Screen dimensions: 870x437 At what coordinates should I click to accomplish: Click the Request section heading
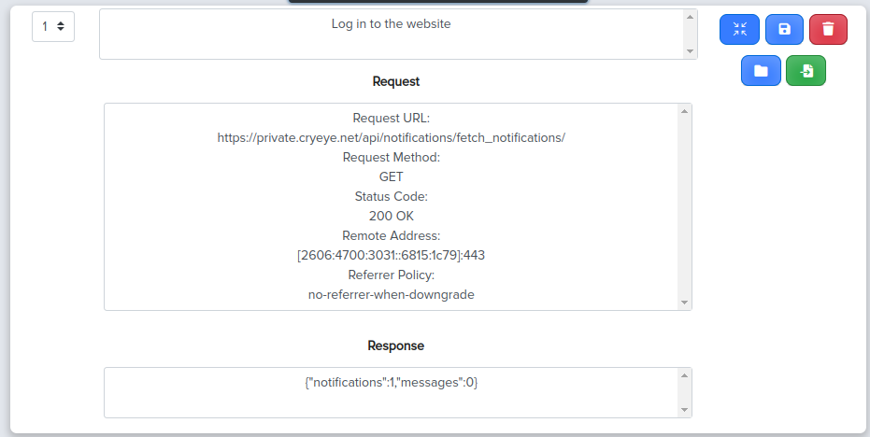tap(396, 81)
